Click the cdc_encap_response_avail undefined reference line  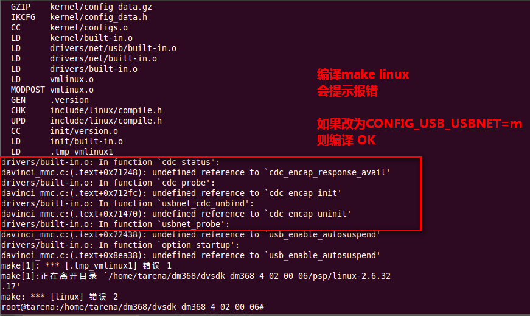tap(196, 172)
